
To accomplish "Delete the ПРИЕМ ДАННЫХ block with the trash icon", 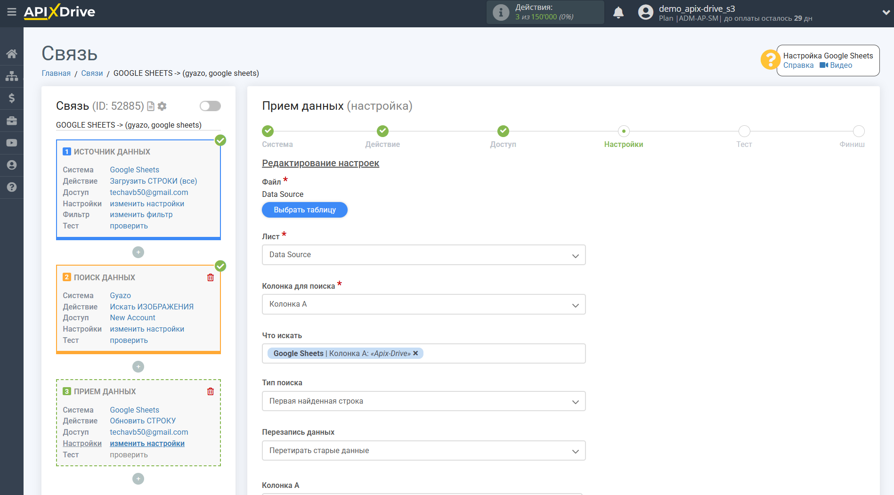I will pyautogui.click(x=211, y=391).
